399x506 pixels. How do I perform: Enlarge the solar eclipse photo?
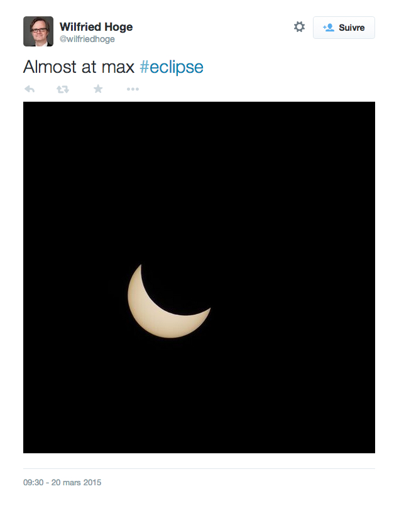tap(199, 277)
